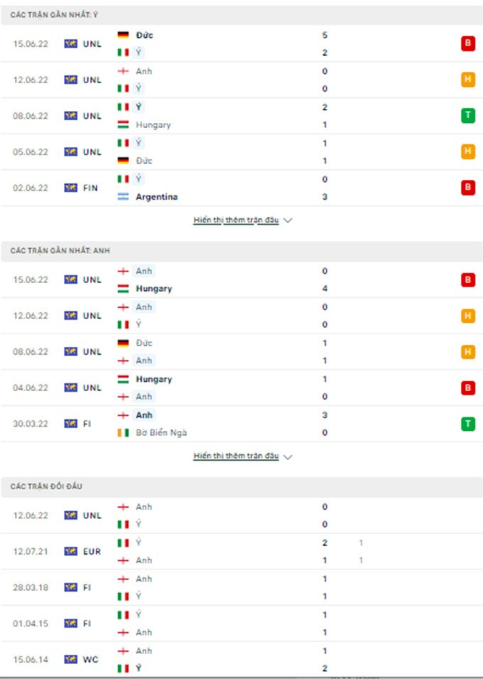The width and height of the screenshot is (483, 679).
Task: Click the 01.04.15 FI head-to-head match date
Action: (x=31, y=624)
